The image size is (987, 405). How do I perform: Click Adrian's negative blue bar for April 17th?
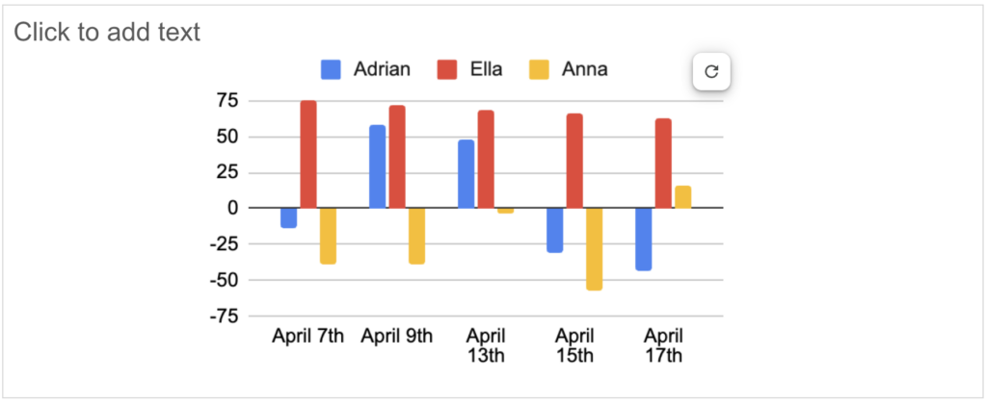643,240
